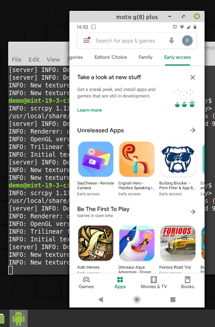215x327 pixels.
Task: Open the account avatar labeled F
Action: pos(187,41)
